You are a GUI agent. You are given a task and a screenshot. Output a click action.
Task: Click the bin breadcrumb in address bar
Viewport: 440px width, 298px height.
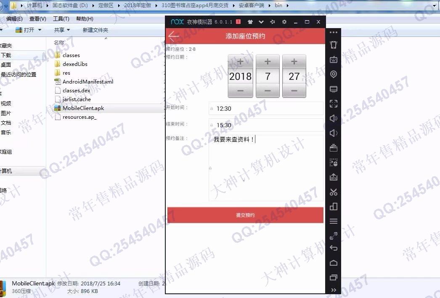(278, 5)
